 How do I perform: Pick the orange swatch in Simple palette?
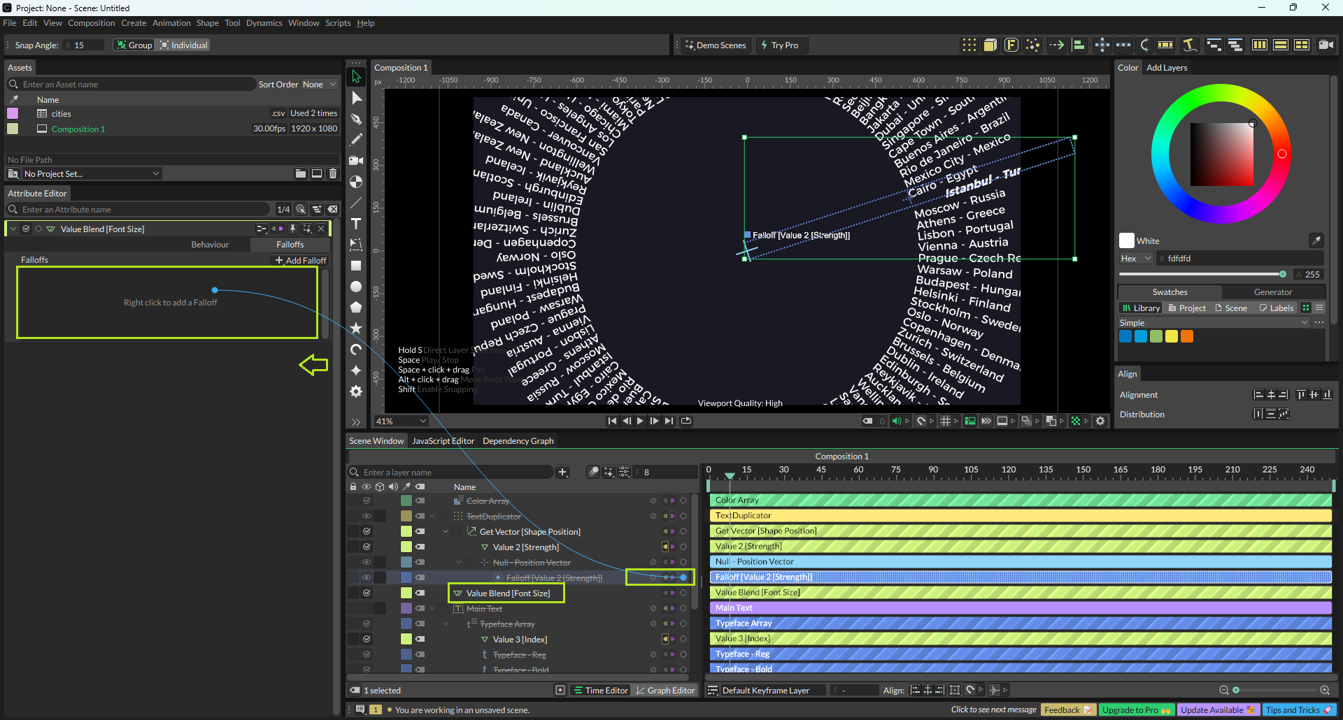(x=1187, y=337)
